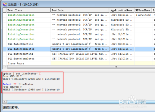Screen dimensions: 155x112
Task: Click the TextData column header
Action: [80, 10]
